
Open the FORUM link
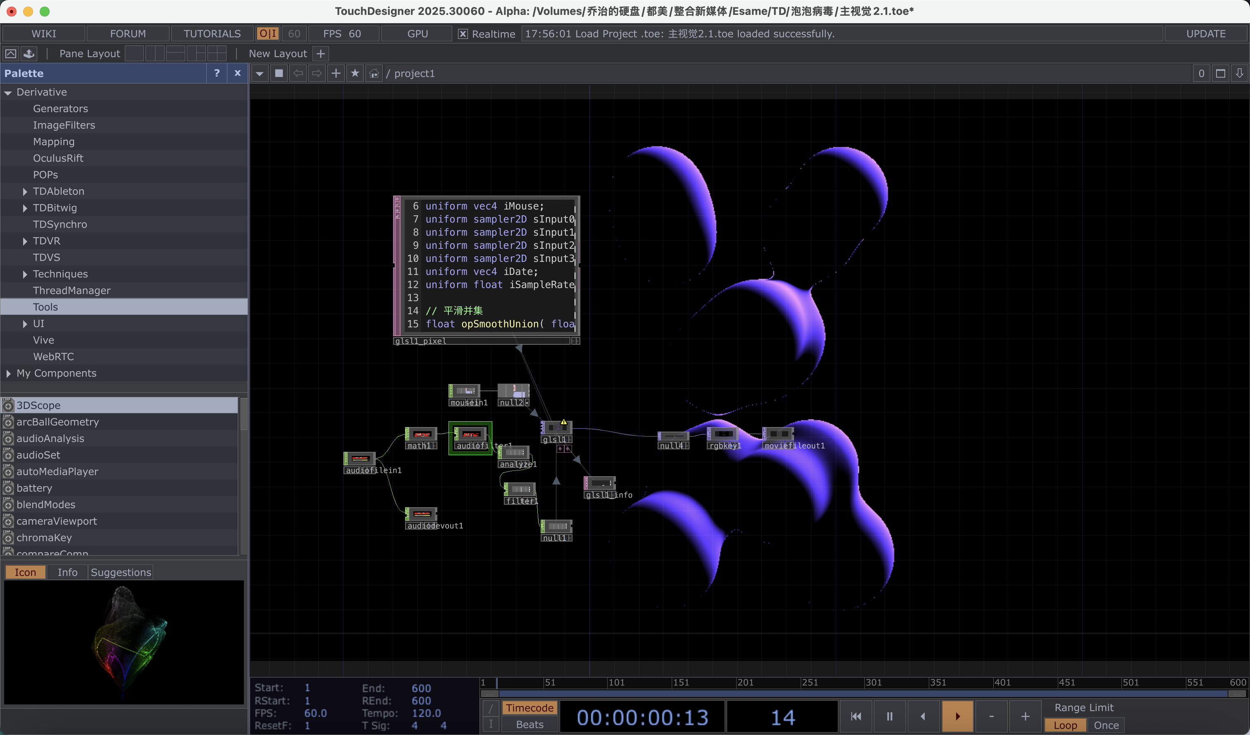click(x=127, y=34)
